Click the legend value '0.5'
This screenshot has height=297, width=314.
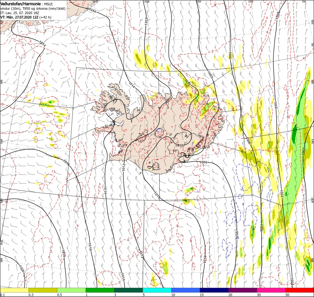click(x=60, y=294)
